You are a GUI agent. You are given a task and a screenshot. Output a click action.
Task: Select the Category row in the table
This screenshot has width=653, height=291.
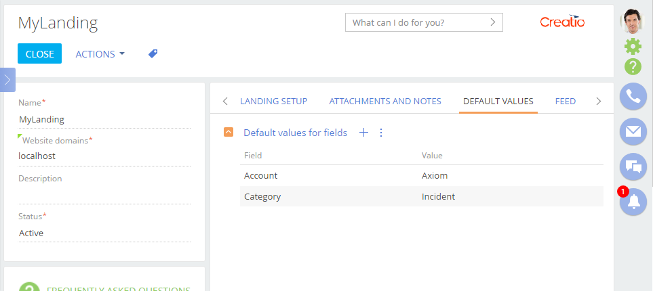422,197
